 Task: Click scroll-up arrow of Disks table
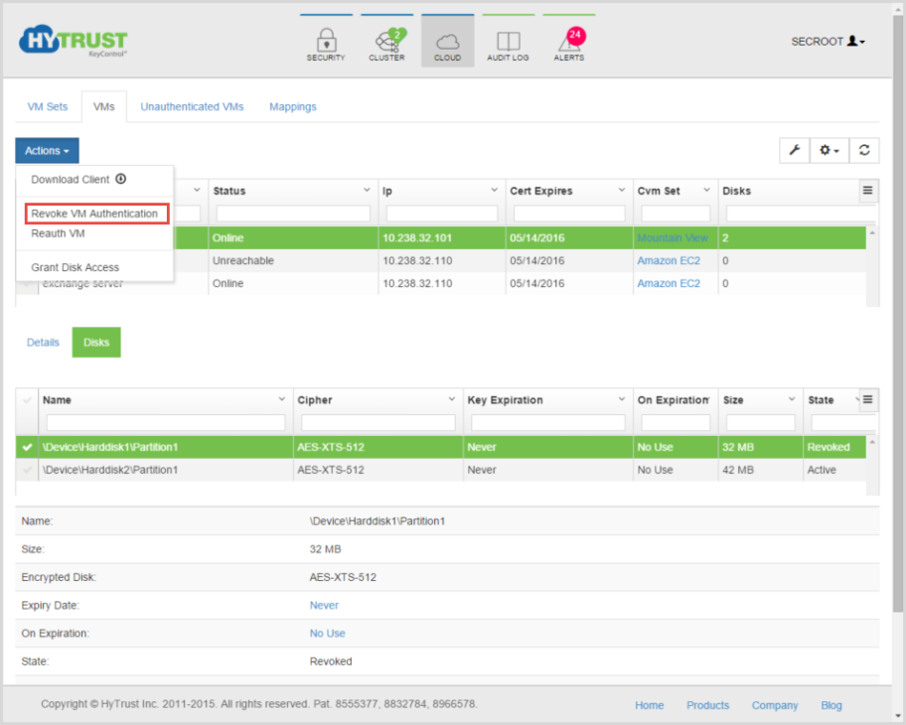[872, 442]
